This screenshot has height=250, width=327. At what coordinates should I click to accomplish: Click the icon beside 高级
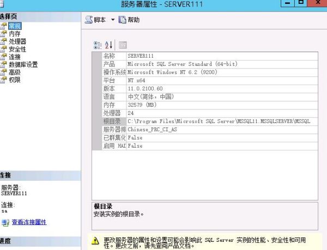click(3, 72)
